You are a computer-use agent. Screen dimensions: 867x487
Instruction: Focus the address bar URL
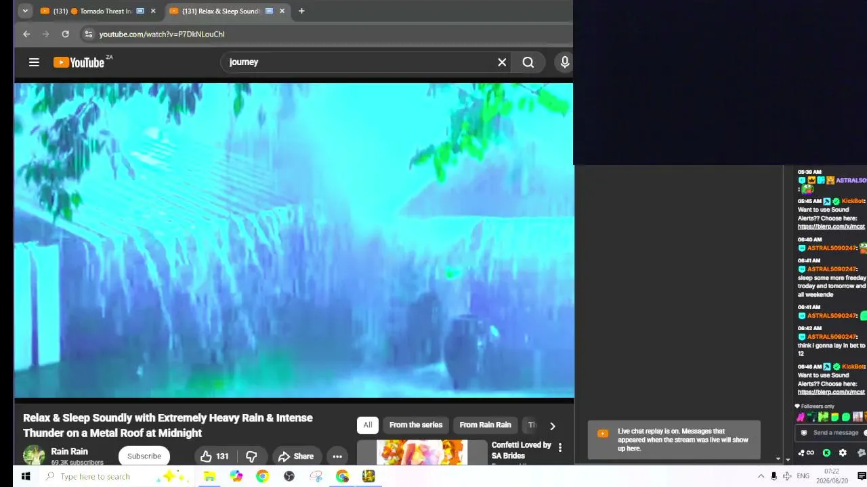(x=162, y=34)
